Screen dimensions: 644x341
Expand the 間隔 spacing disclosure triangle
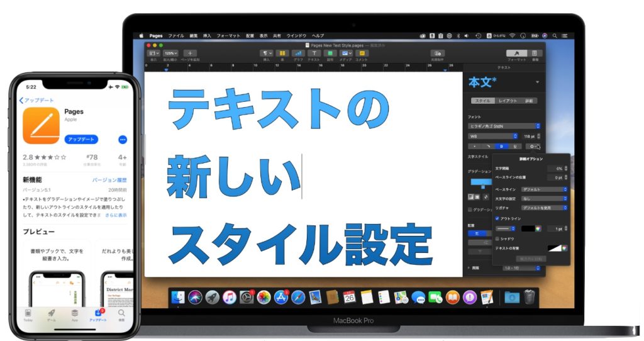pyautogui.click(x=469, y=268)
